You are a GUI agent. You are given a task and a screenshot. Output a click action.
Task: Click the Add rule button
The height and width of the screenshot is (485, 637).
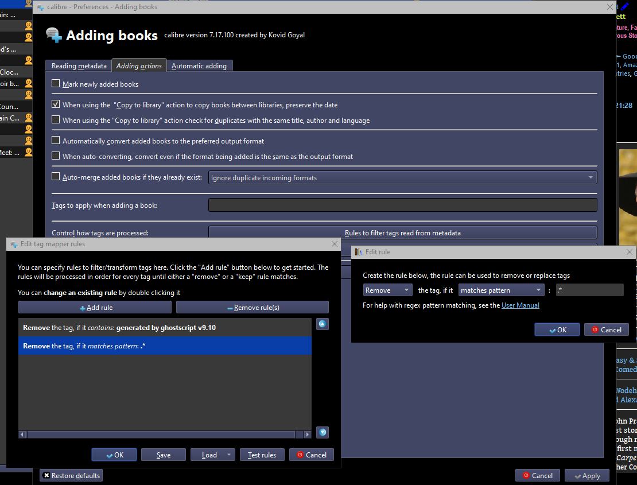(x=95, y=308)
